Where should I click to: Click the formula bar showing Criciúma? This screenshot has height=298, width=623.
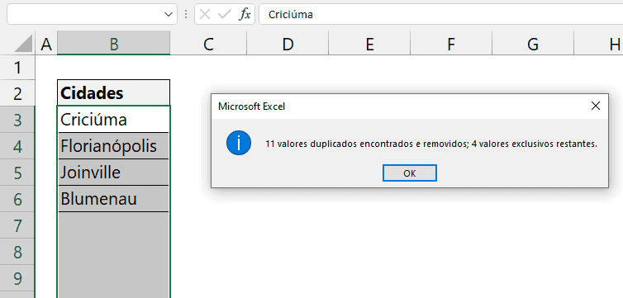coord(441,15)
